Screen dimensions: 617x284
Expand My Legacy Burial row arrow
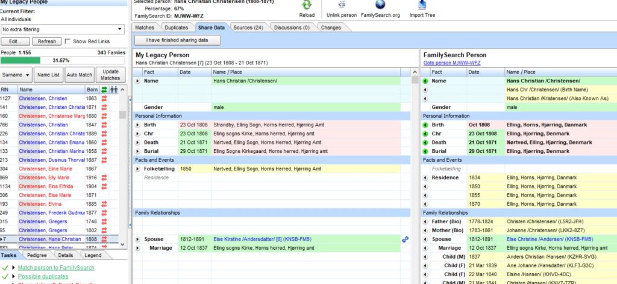138,151
